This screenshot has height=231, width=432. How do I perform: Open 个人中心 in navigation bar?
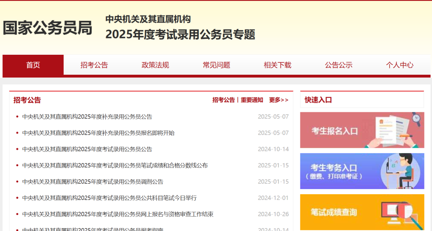pyautogui.click(x=400, y=65)
